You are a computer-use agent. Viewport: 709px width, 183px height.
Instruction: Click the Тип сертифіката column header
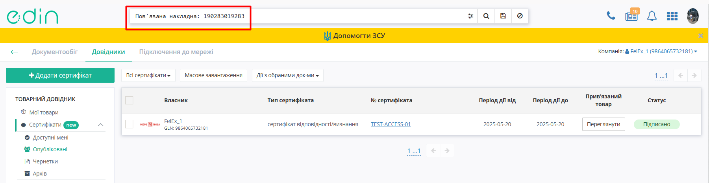291,100
